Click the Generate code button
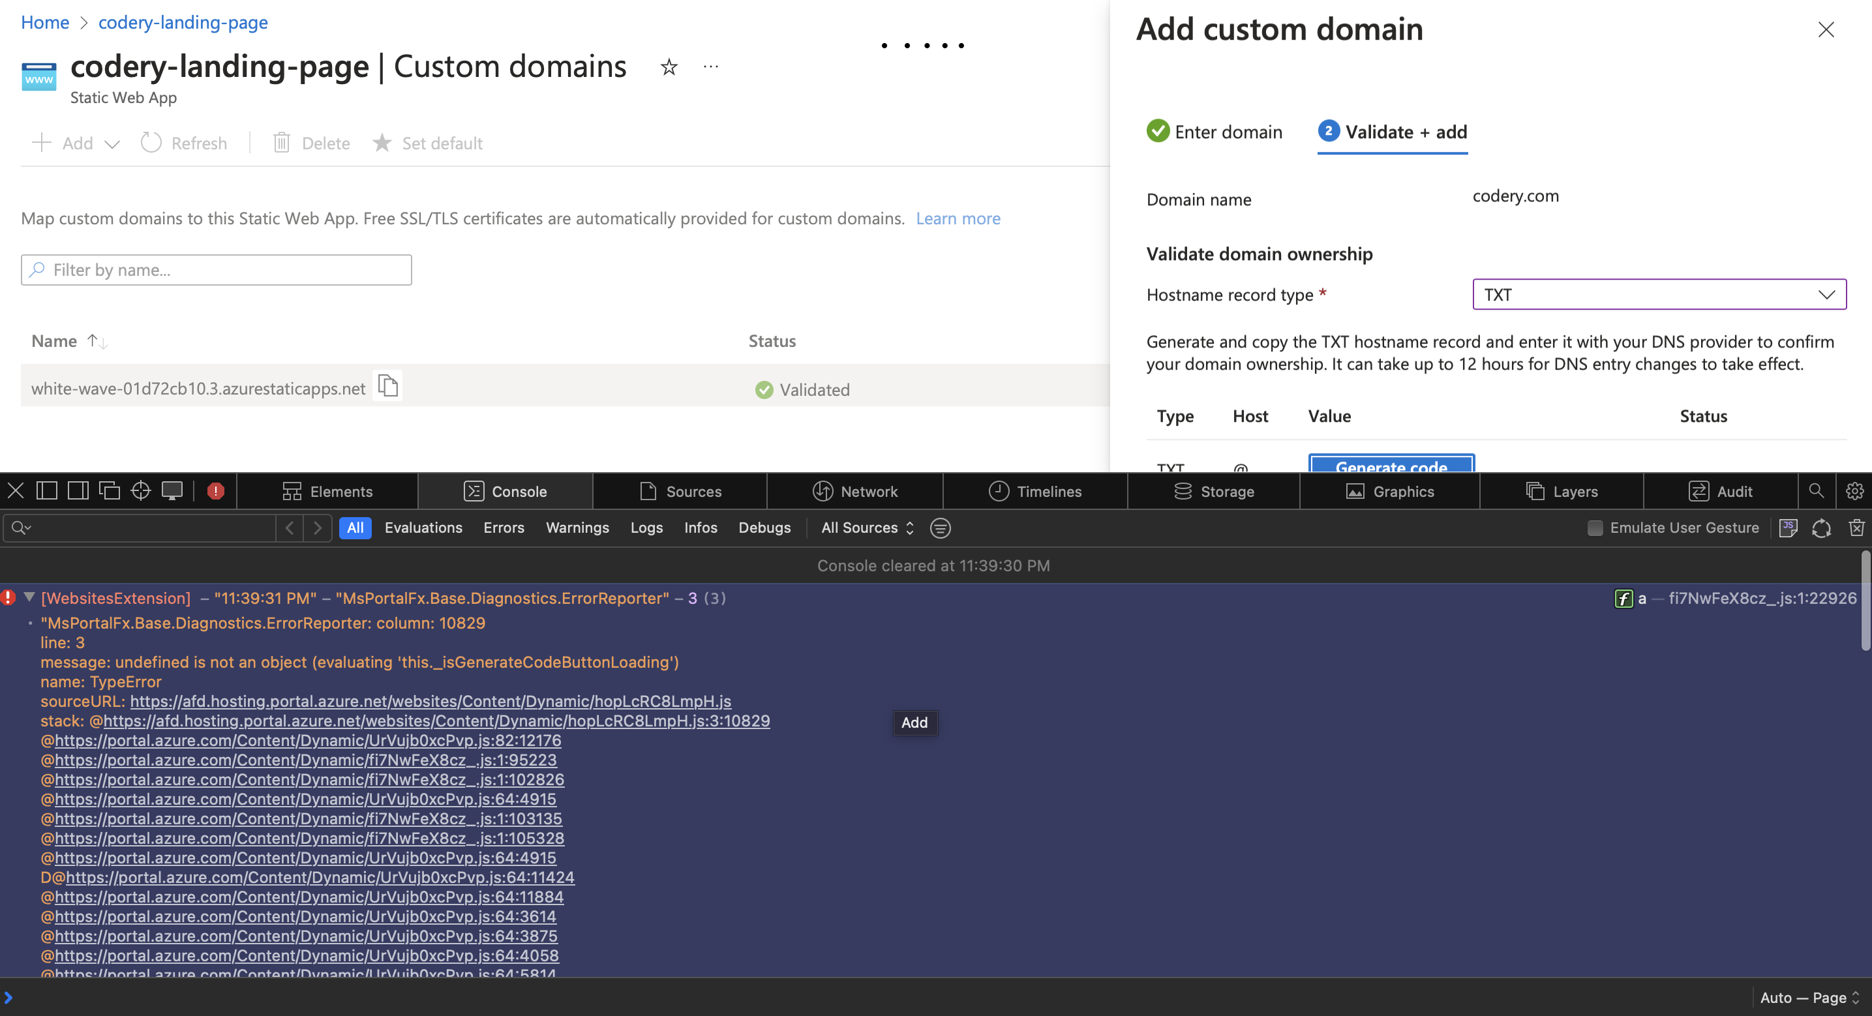 [1391, 464]
